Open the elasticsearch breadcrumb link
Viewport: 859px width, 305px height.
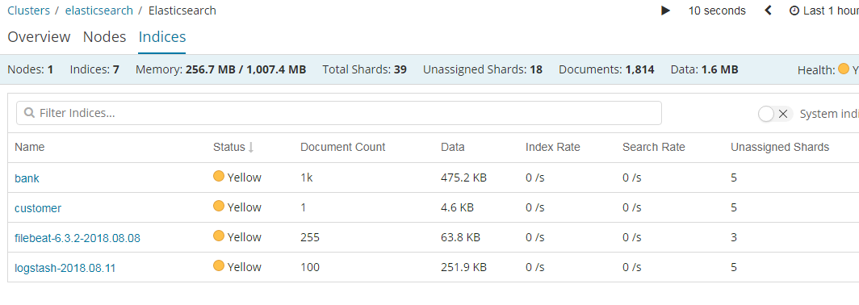pyautogui.click(x=99, y=10)
